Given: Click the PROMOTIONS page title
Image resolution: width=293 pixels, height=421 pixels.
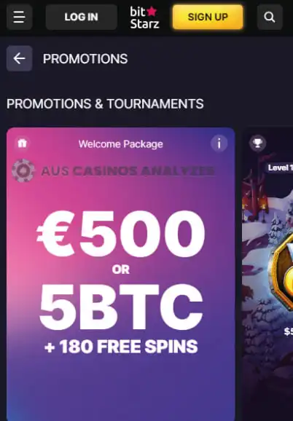Looking at the screenshot, I should [x=85, y=59].
